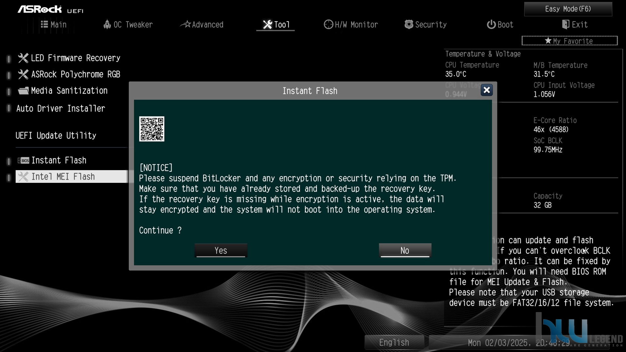The image size is (626, 352).
Task: Click E-Core Ratio value 46x (4588)
Action: pos(551,129)
